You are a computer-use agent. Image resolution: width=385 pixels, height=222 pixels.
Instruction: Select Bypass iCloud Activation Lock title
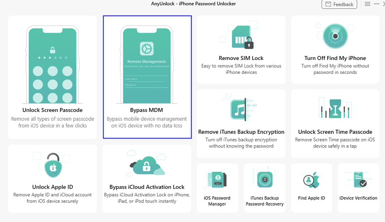point(147,187)
